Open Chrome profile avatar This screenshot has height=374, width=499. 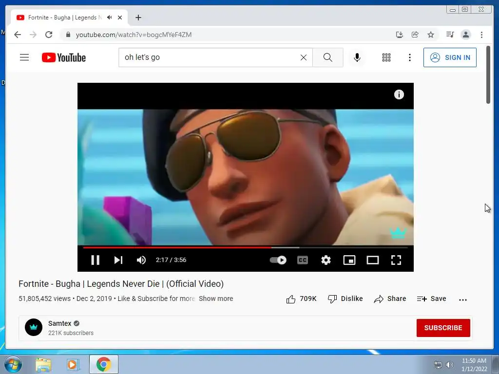pyautogui.click(x=465, y=35)
